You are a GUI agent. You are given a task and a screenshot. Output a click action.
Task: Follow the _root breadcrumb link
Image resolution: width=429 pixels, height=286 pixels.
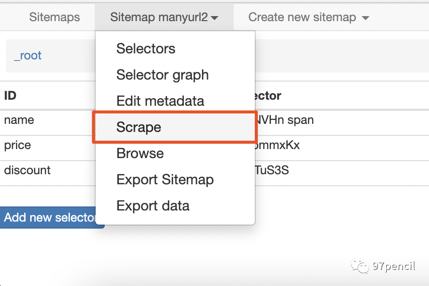point(28,56)
